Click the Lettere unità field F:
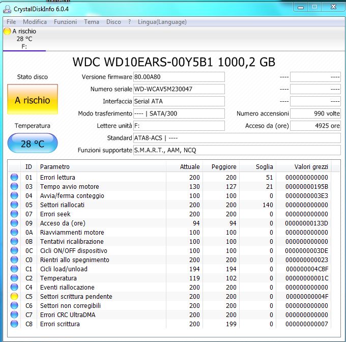This screenshot has width=346, height=342. point(179,126)
